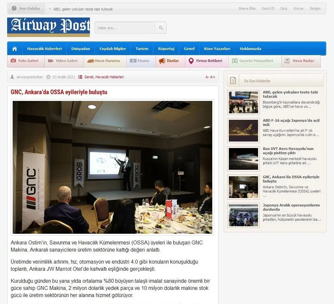The height and width of the screenshot is (304, 334).
Task: Open the Köşe Yazarları section
Action: 217,49
